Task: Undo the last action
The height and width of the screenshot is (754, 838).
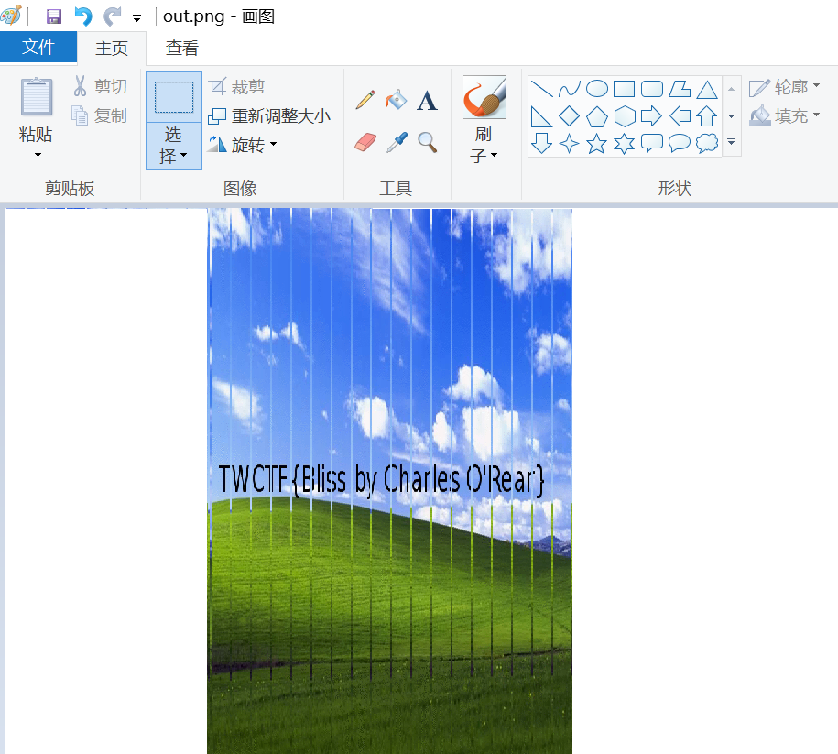Action: click(83, 16)
